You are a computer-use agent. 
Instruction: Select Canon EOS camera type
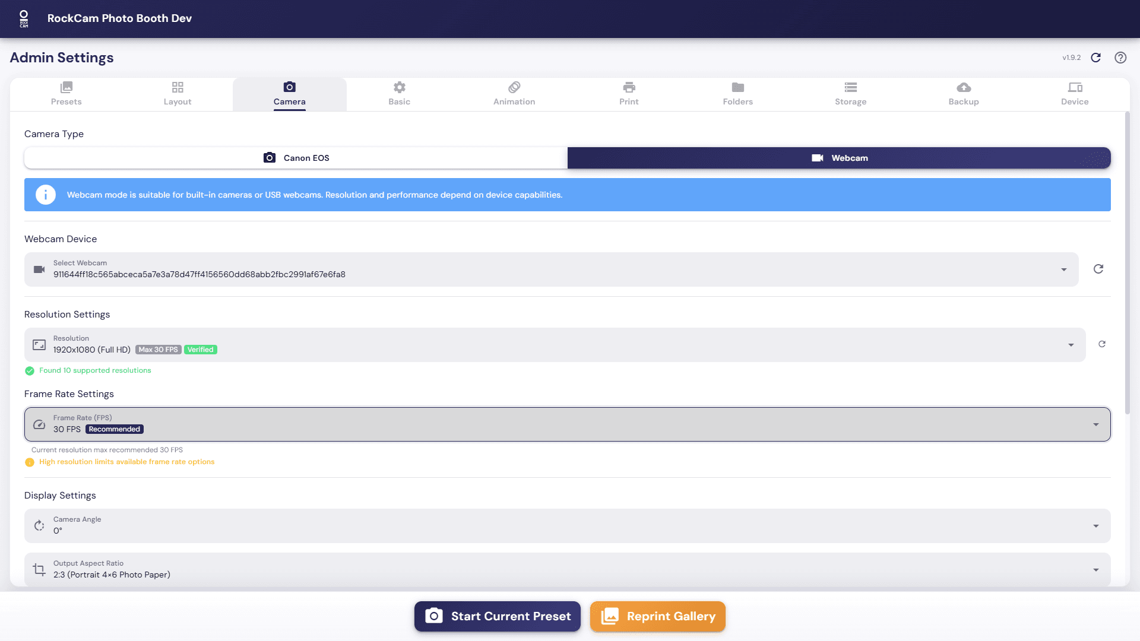coord(296,158)
